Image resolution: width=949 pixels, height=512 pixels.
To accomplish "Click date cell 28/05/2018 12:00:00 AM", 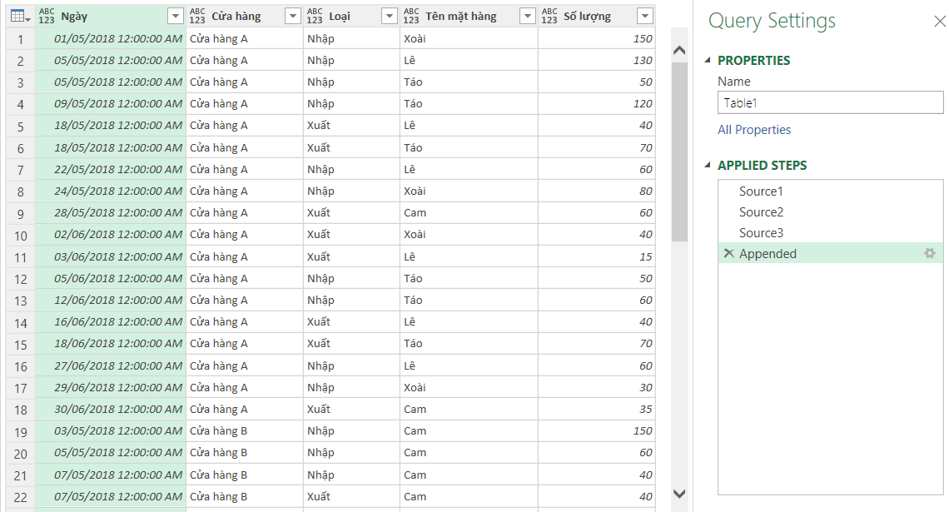I will click(111, 212).
